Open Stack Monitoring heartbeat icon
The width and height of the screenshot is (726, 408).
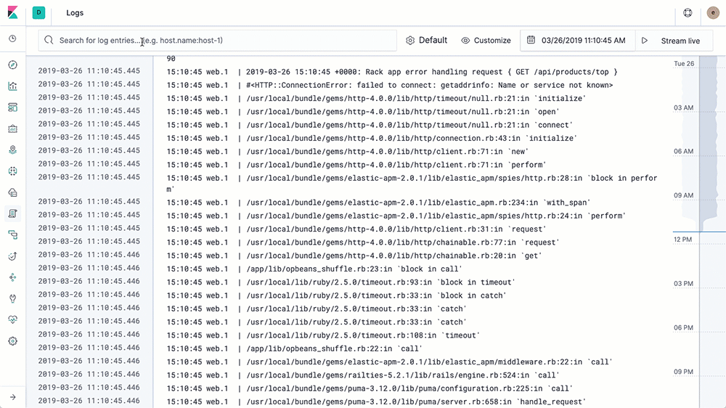click(x=12, y=319)
